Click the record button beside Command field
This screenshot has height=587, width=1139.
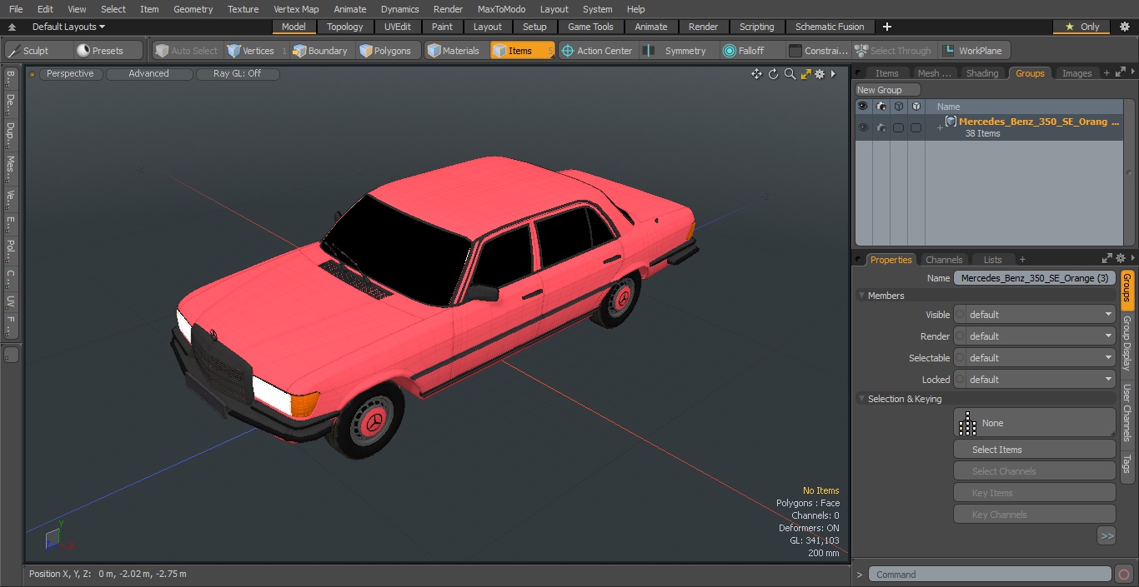1123,574
